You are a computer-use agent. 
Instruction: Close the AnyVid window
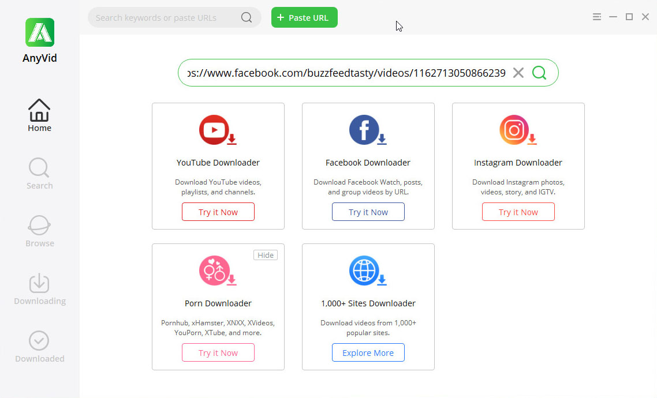[x=645, y=17]
